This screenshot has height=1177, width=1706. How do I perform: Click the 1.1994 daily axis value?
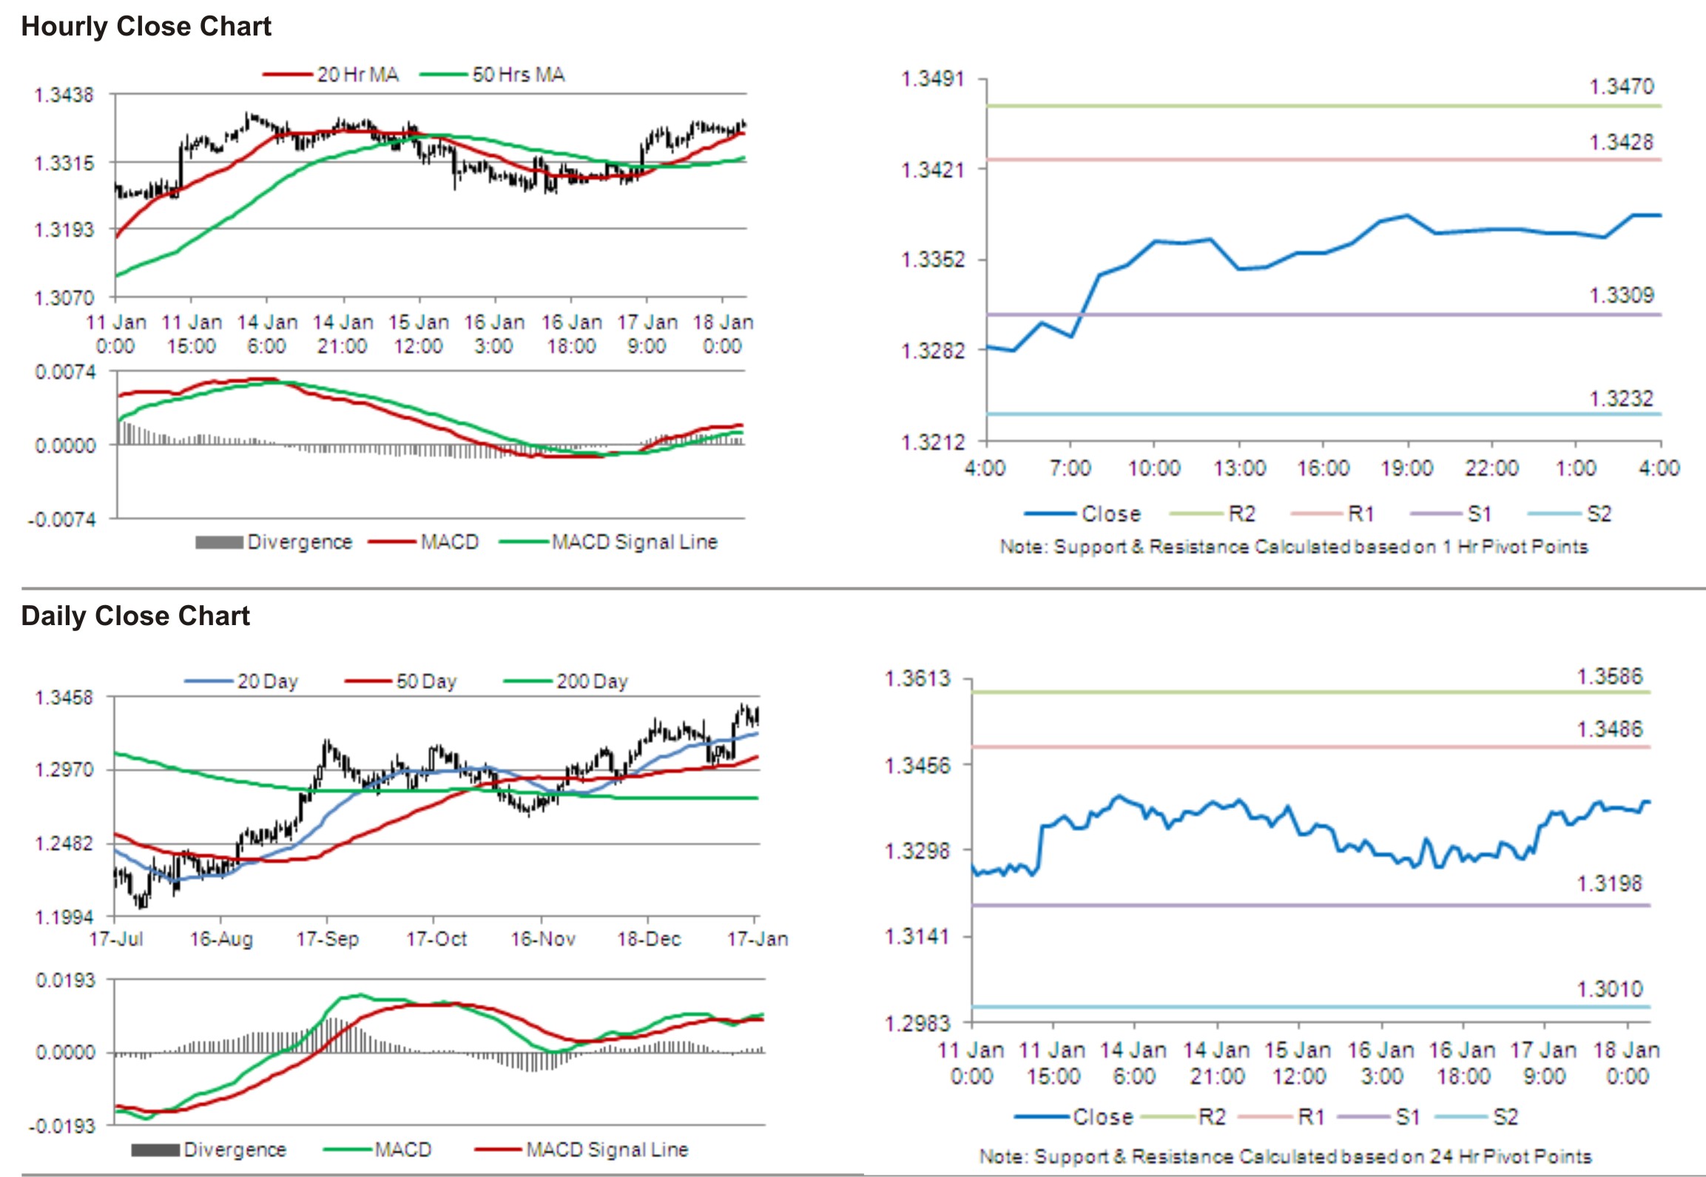tap(64, 917)
